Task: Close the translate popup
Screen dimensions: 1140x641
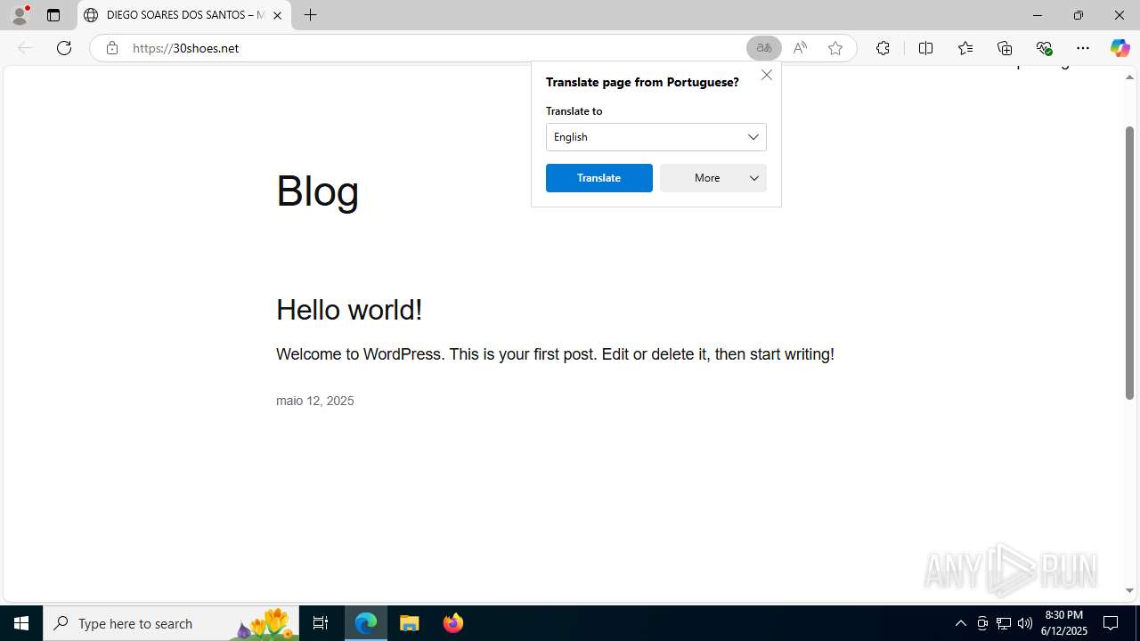Action: [x=767, y=75]
